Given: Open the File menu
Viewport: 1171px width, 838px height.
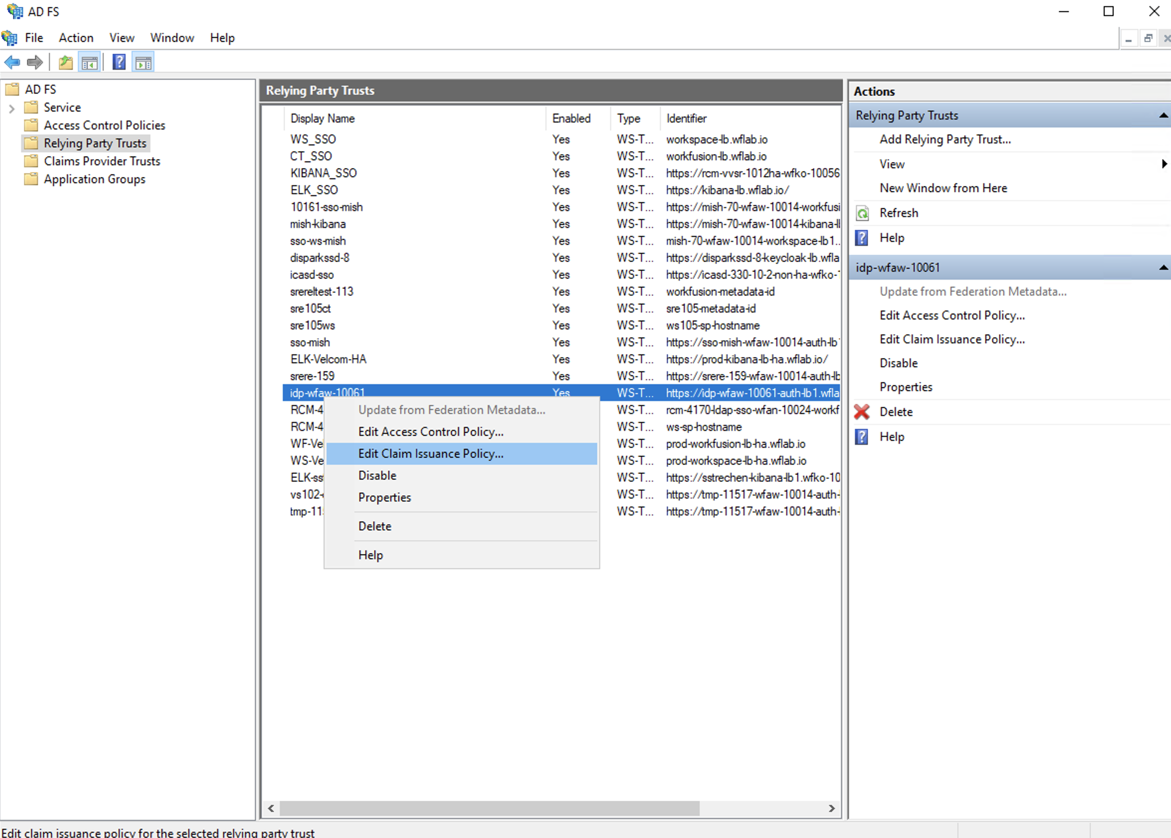Looking at the screenshot, I should coord(34,38).
